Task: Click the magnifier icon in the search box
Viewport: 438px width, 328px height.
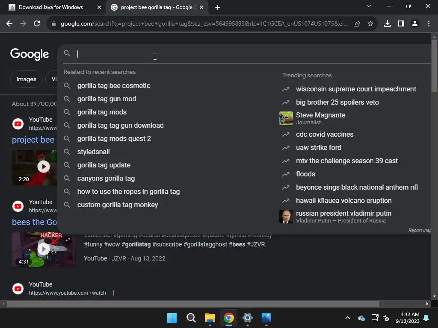Action: click(x=67, y=53)
